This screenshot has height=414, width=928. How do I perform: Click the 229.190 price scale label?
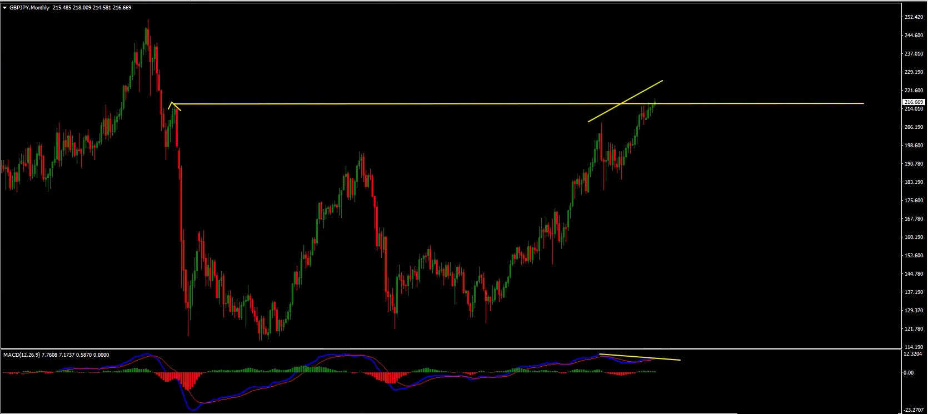tap(914, 72)
